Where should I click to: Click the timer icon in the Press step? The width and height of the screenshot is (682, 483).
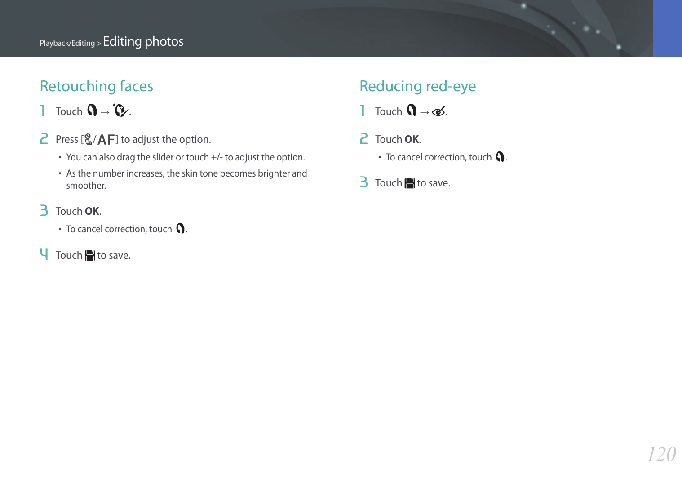(x=88, y=140)
